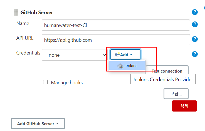Image resolution: width=205 pixels, height=131 pixels.
Task: Delete the server with 삭제 button
Action: [x=184, y=106]
